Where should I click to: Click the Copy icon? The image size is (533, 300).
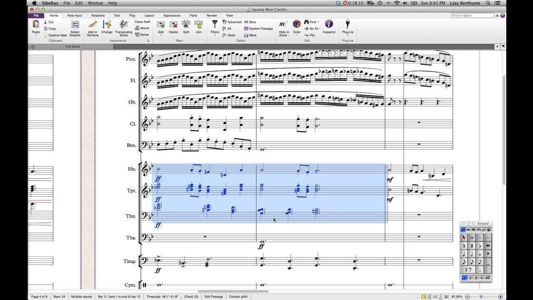45,29
